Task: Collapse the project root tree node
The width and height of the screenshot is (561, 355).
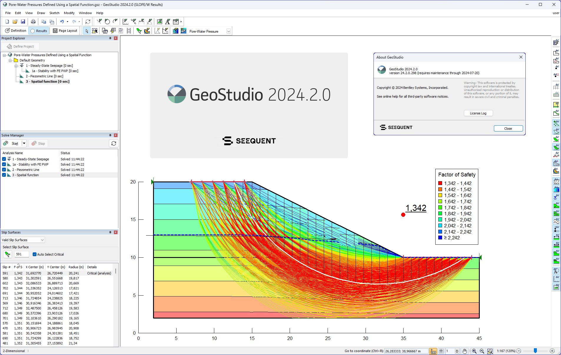Action: [4, 55]
